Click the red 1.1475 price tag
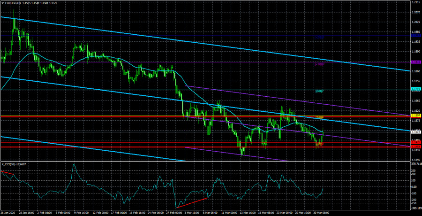The image size is (422, 216). (x=415, y=142)
